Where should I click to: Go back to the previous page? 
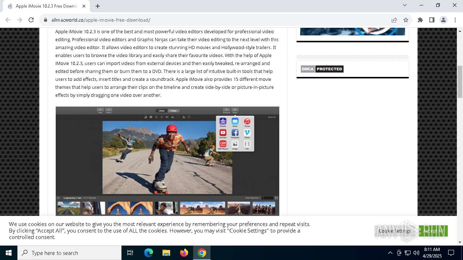tap(8, 20)
